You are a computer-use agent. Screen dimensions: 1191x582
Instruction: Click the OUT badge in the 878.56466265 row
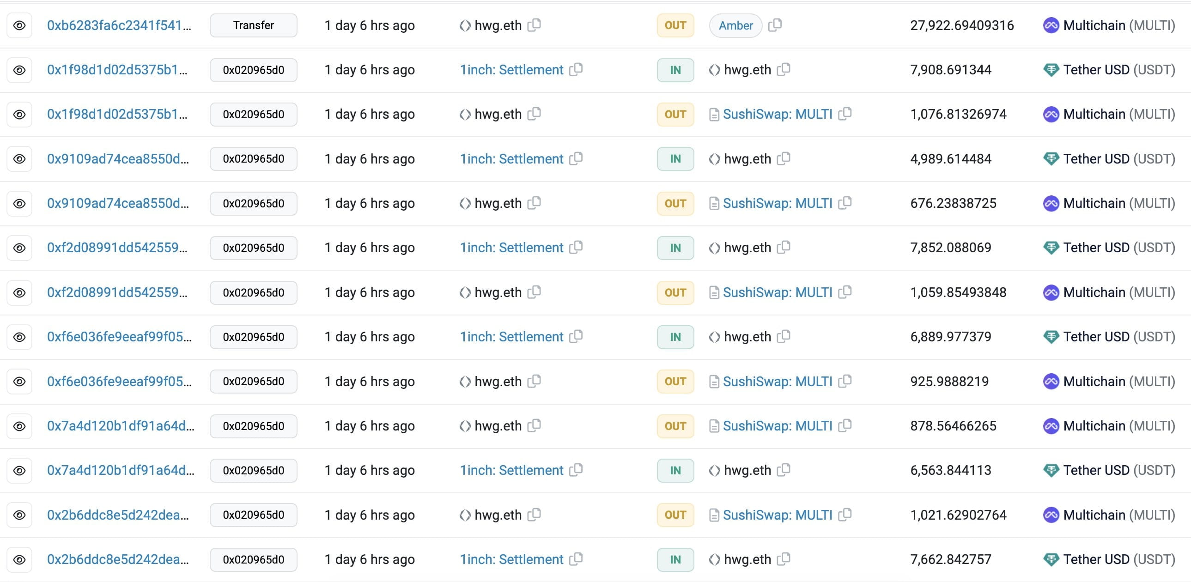tap(675, 426)
